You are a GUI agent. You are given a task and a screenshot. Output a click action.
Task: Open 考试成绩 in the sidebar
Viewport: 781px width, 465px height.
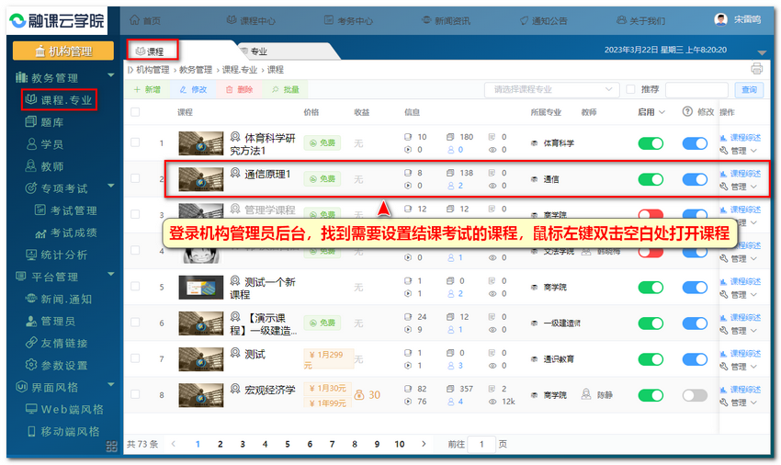pos(66,232)
